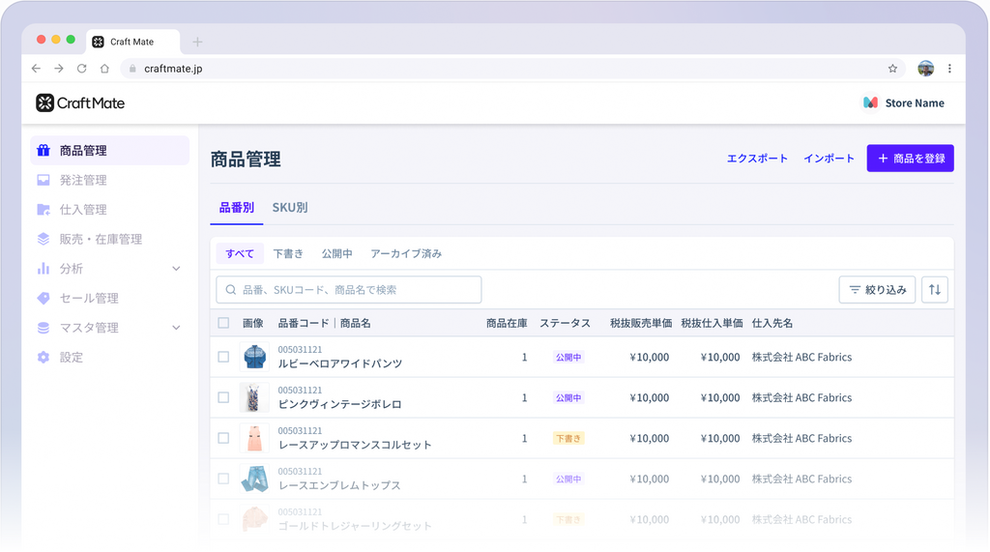Viewport: 990px width, 552px height.
Task: Click the 商品を登録 button
Action: [x=910, y=159]
